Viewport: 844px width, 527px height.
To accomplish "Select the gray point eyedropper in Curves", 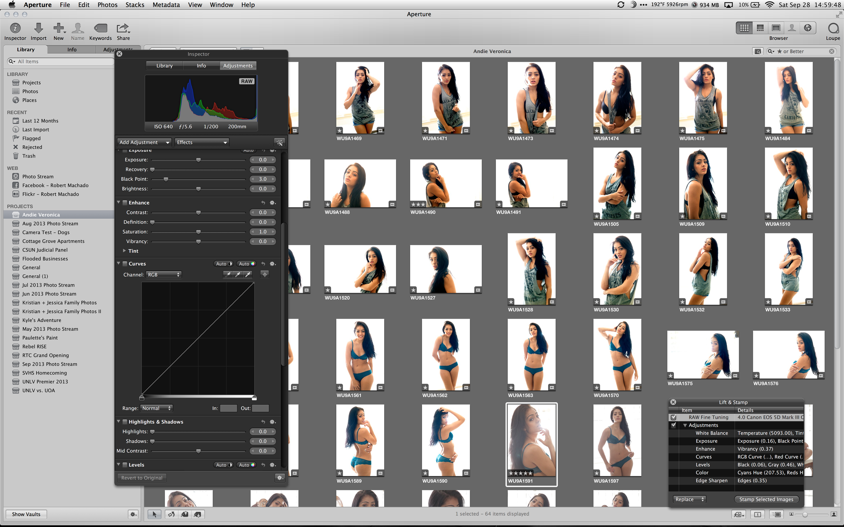I will [238, 275].
